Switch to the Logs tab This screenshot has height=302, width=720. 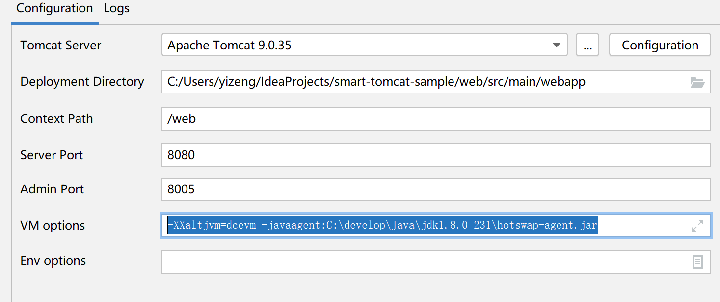(x=116, y=8)
